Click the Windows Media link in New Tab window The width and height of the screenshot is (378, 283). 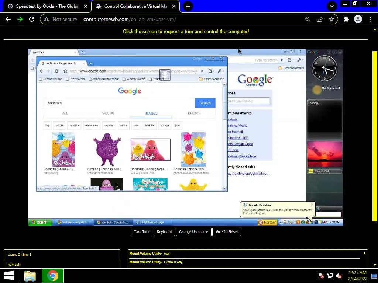(x=237, y=125)
